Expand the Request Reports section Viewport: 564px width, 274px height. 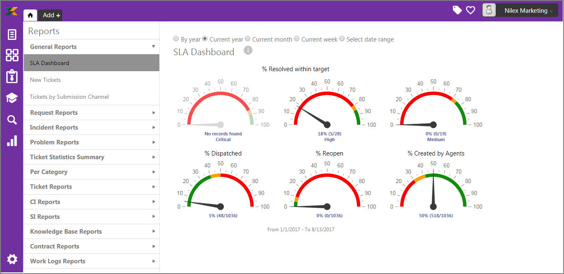pos(91,113)
